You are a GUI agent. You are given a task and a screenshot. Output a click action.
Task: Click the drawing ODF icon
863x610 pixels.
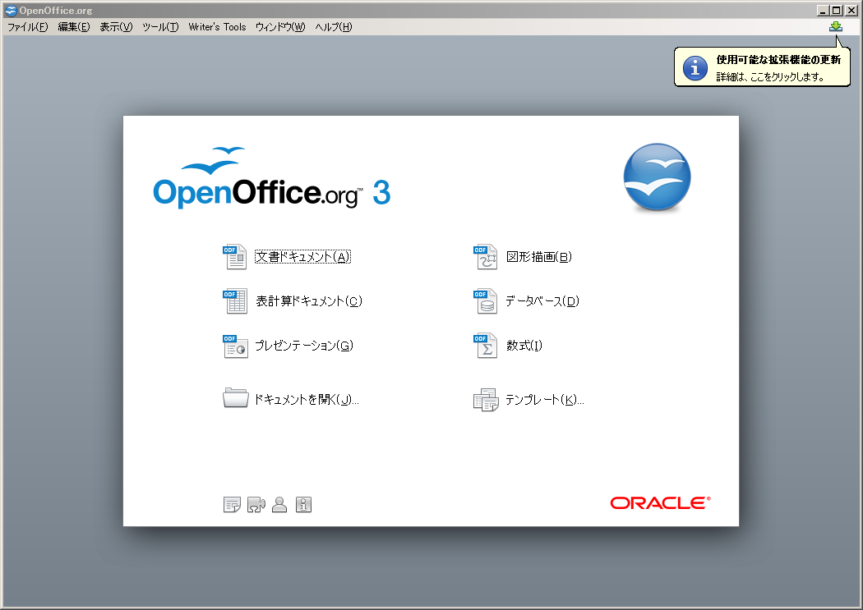pyautogui.click(x=486, y=257)
